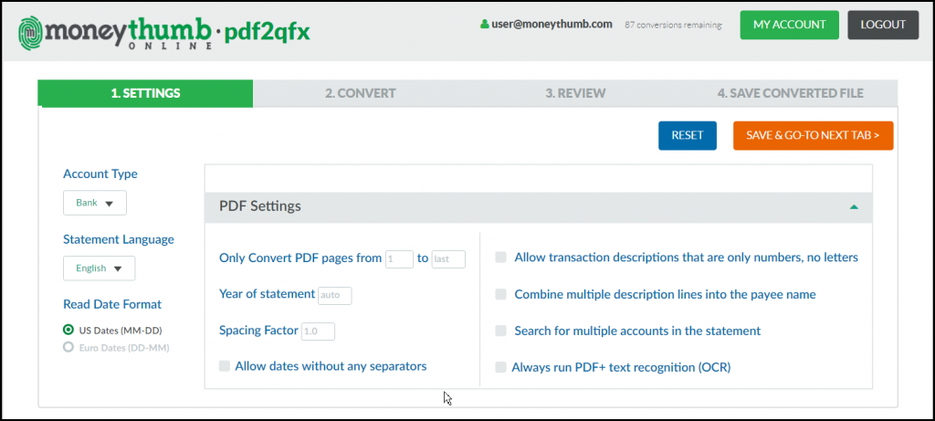935x421 pixels.
Task: Click the pdf2qfx product name text
Action: 267,31
